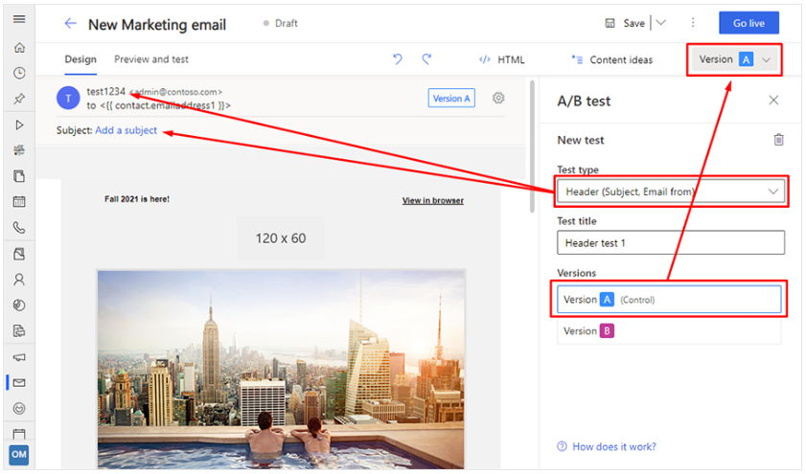The image size is (806, 474).
Task: Select the city skyline pool image
Action: point(281,370)
